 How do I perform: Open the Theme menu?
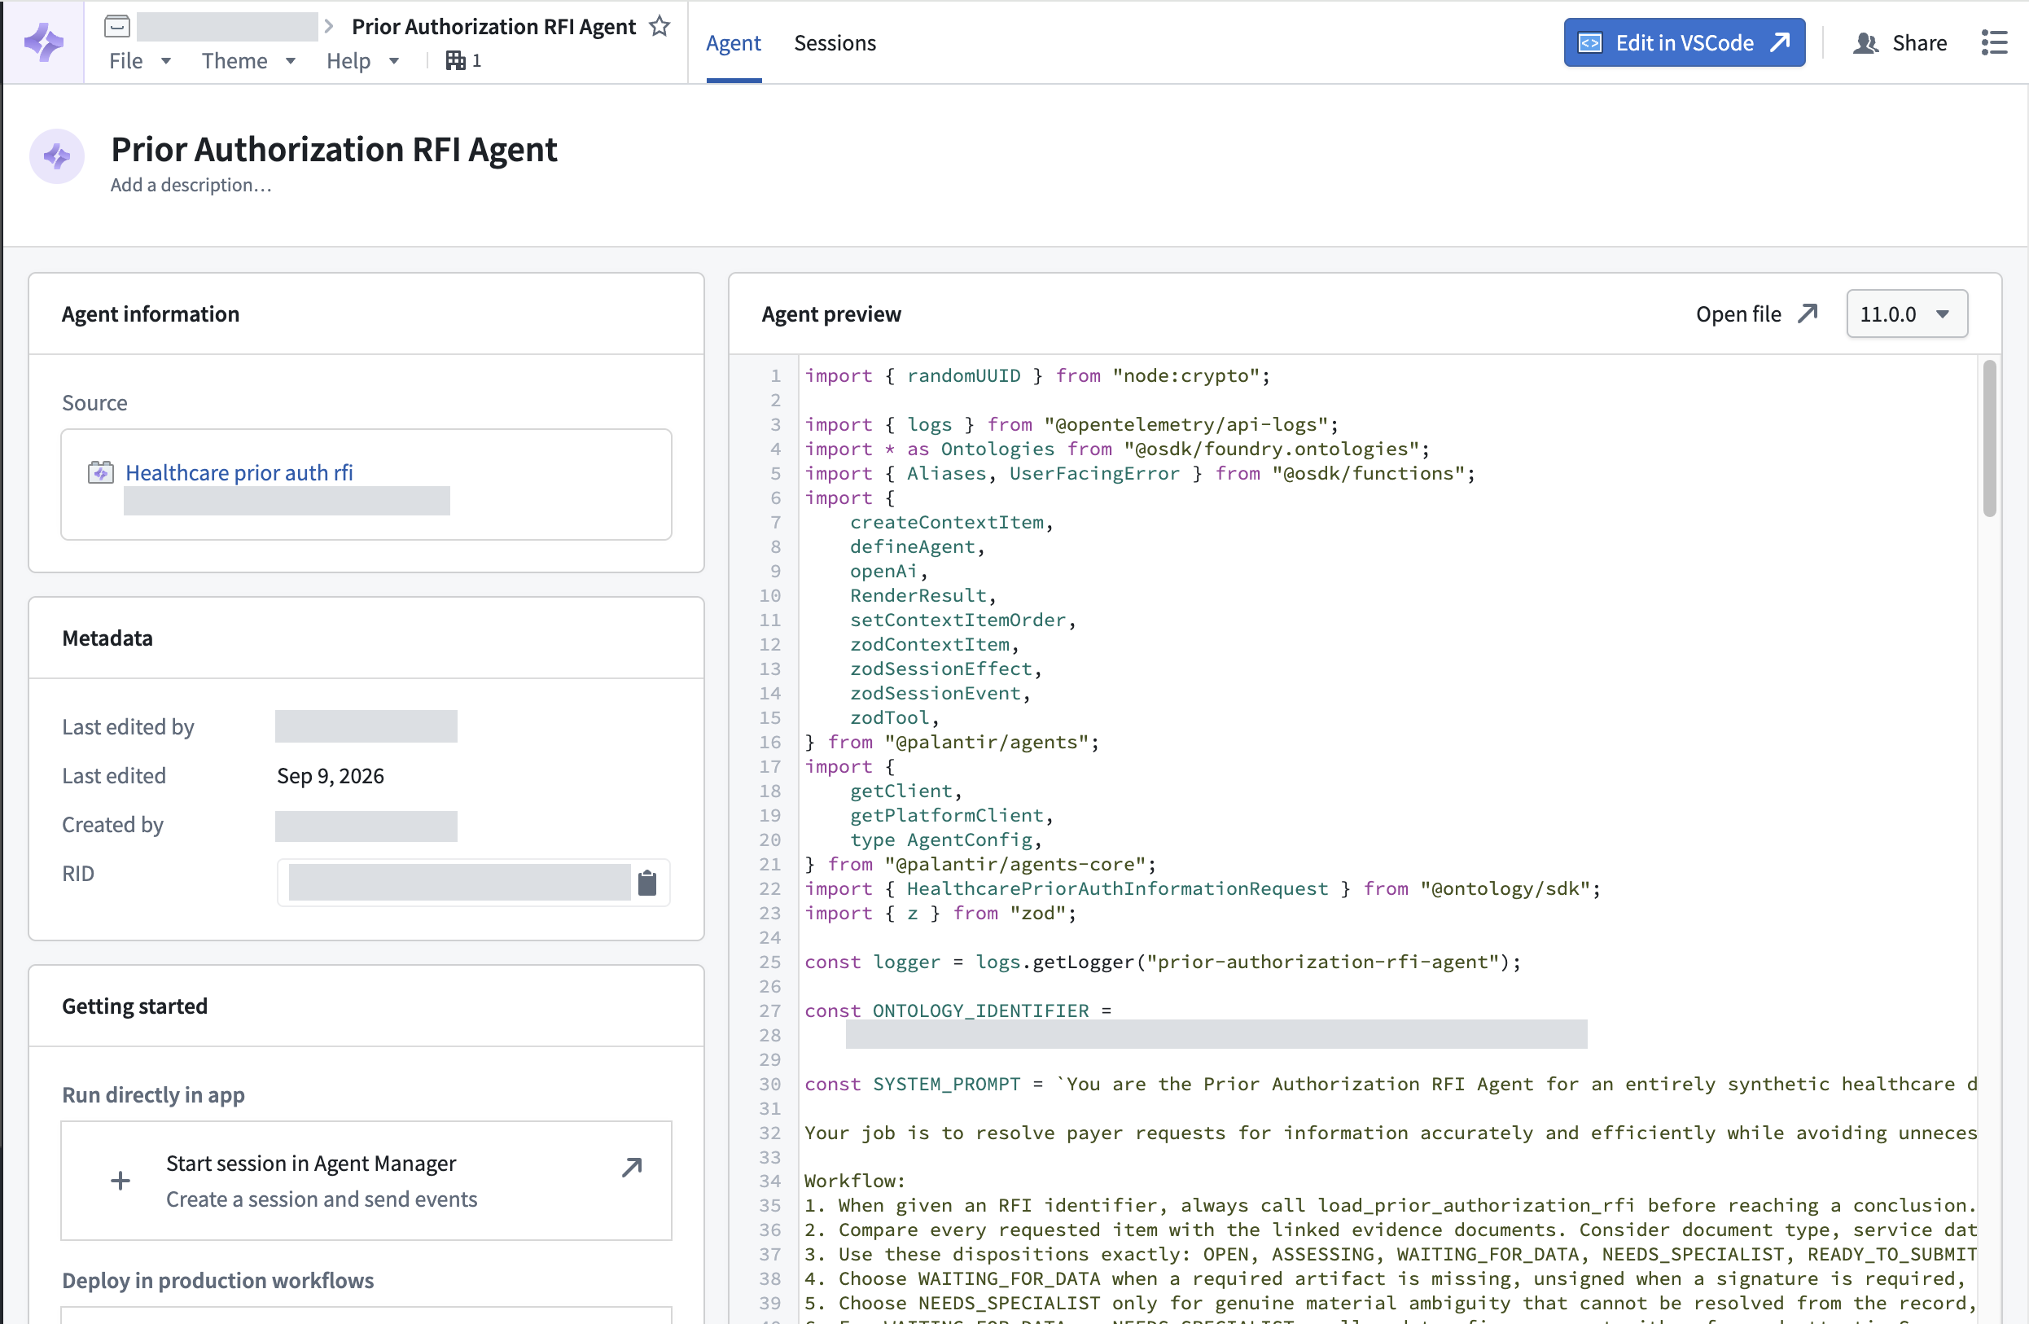(248, 60)
